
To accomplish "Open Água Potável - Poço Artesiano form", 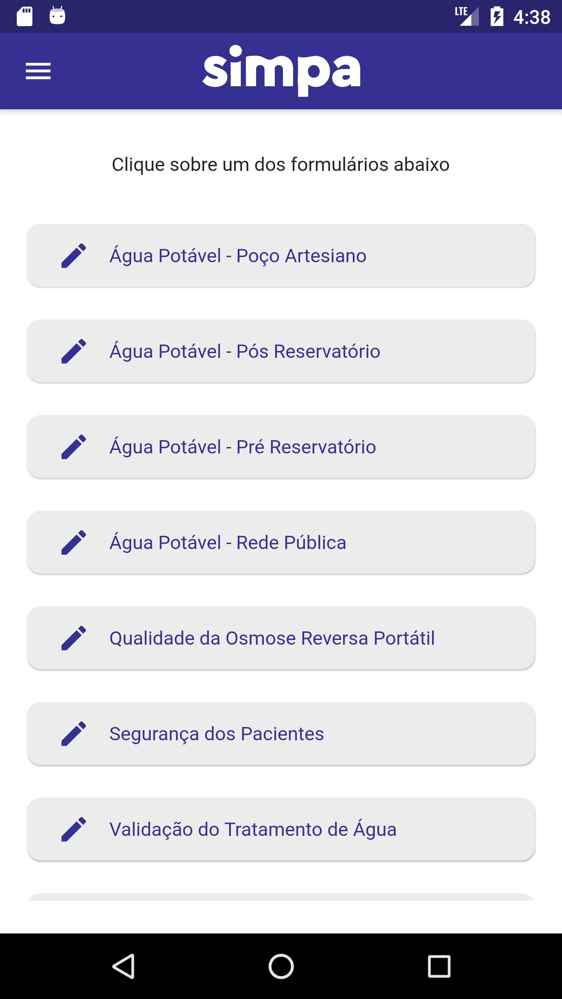I will (281, 256).
